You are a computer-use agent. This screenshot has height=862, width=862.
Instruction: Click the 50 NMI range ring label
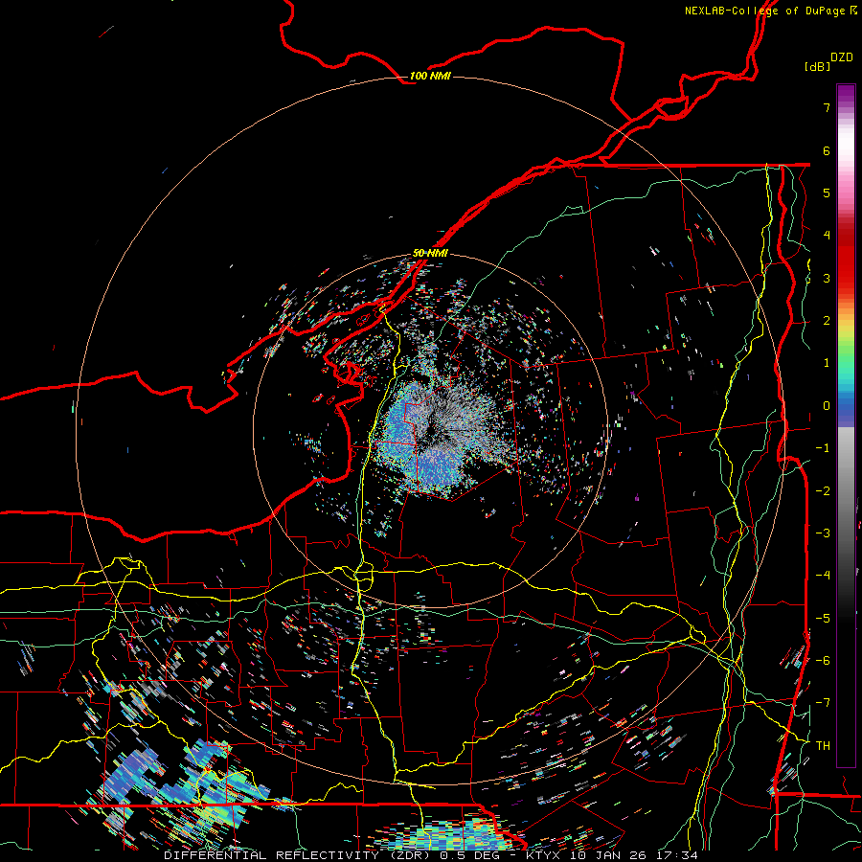pyautogui.click(x=430, y=253)
